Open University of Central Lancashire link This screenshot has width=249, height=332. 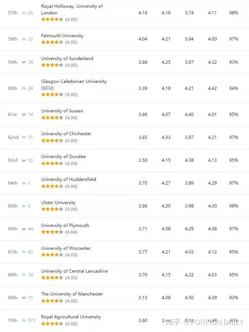74,271
